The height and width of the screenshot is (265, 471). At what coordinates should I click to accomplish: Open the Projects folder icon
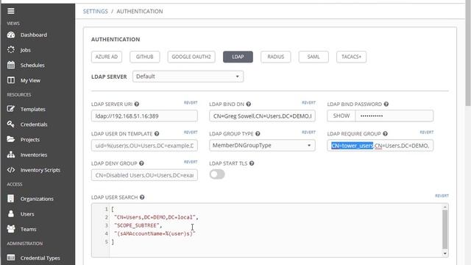tap(11, 139)
